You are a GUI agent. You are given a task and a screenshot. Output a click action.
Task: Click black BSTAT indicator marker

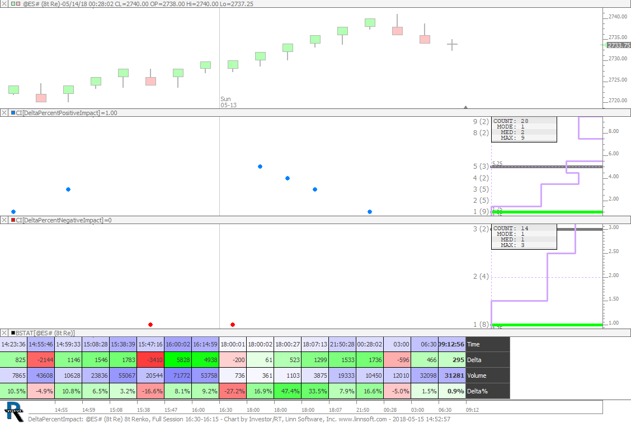coord(13,332)
